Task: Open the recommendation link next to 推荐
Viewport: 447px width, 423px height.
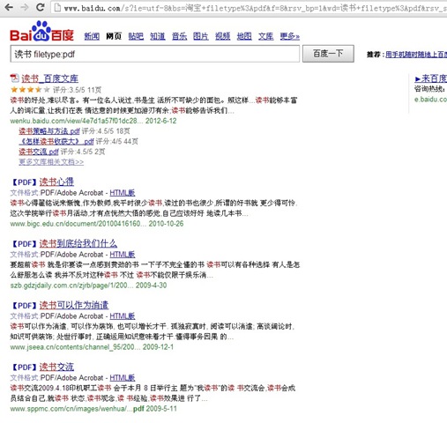Action: pos(416,55)
